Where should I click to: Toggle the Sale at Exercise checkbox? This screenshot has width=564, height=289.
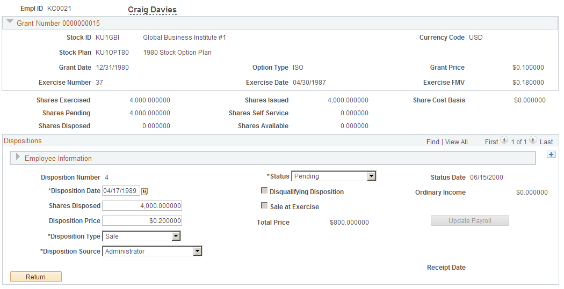(x=264, y=206)
